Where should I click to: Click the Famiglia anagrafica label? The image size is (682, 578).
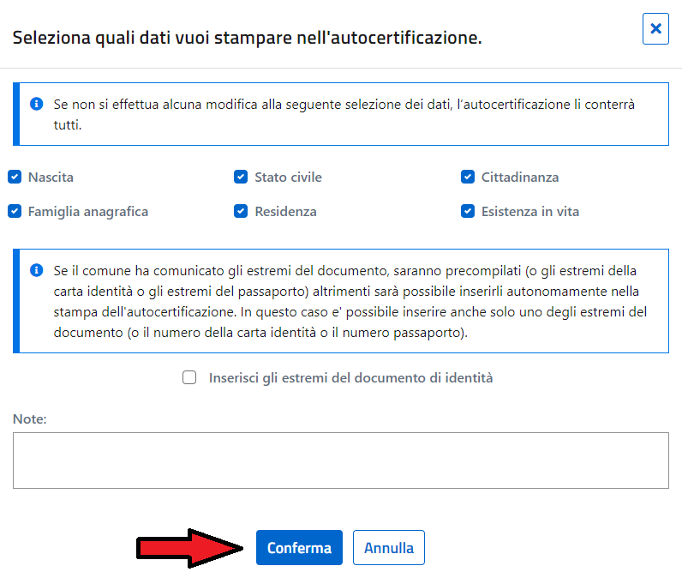(x=88, y=212)
